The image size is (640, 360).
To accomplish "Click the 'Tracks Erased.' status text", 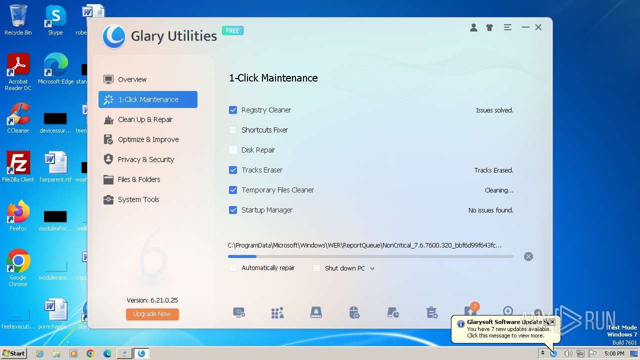I will (493, 170).
